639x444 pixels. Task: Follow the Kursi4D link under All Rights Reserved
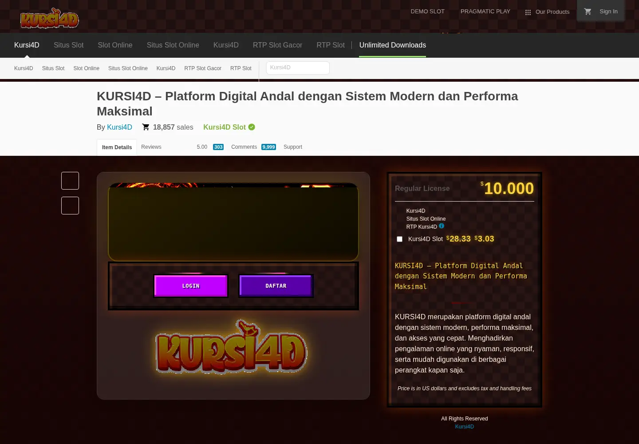click(x=465, y=427)
